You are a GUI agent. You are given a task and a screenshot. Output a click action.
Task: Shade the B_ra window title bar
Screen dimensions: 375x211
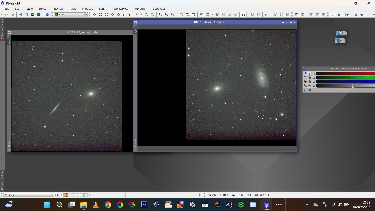coord(287,22)
